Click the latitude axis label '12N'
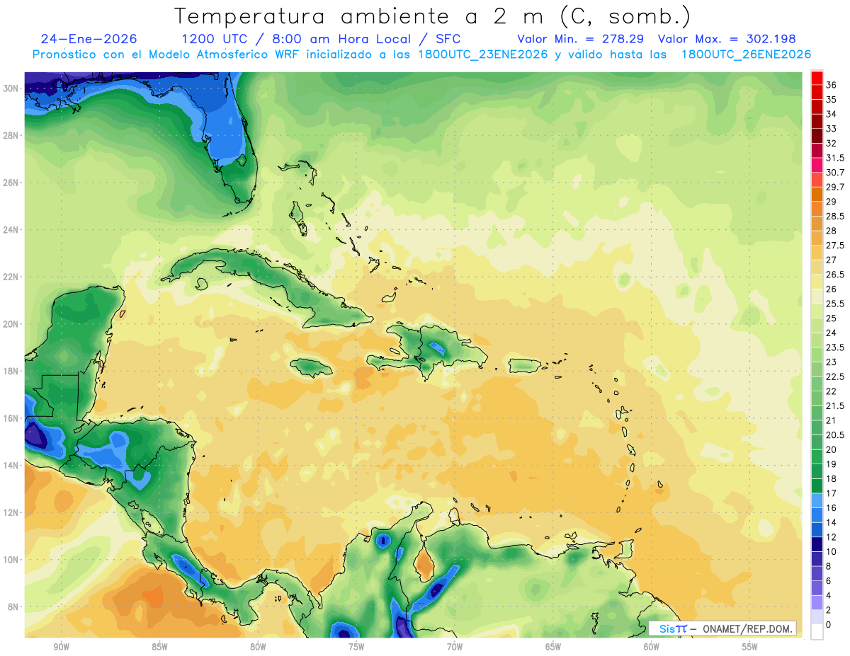The image size is (850, 656). click(10, 512)
